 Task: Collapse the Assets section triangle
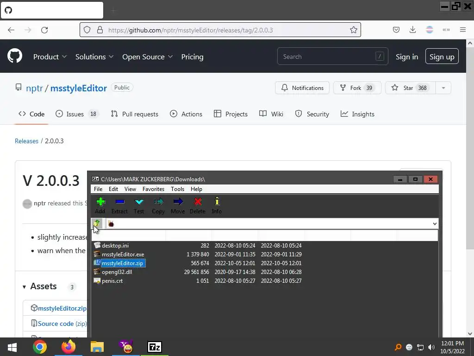point(24,286)
